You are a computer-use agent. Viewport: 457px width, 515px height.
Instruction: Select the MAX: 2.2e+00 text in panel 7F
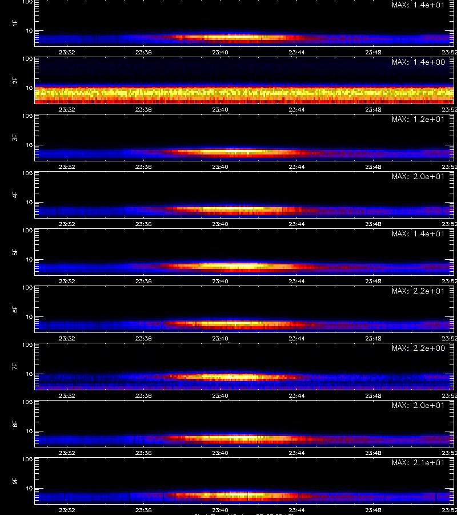point(418,348)
